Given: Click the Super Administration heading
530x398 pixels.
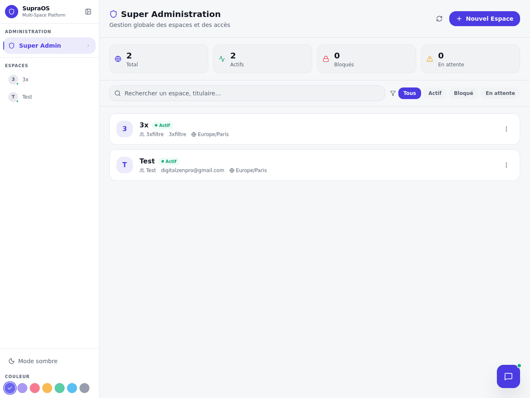Looking at the screenshot, I should tap(171, 14).
